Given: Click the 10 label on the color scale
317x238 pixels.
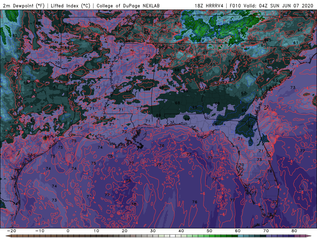Looking at the screenshot, I should (x=96, y=231).
